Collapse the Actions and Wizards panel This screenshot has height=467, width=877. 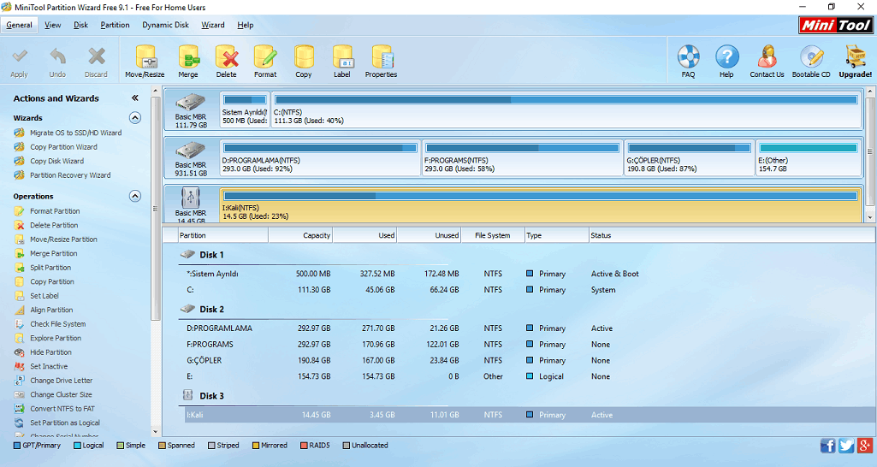click(135, 98)
